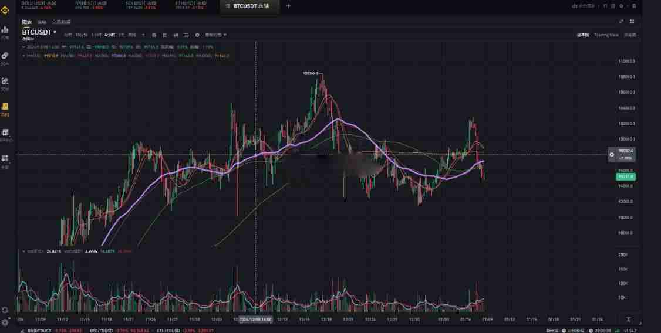This screenshot has height=333, width=661.
Task: Open the trading data tab
Action: [x=61, y=22]
